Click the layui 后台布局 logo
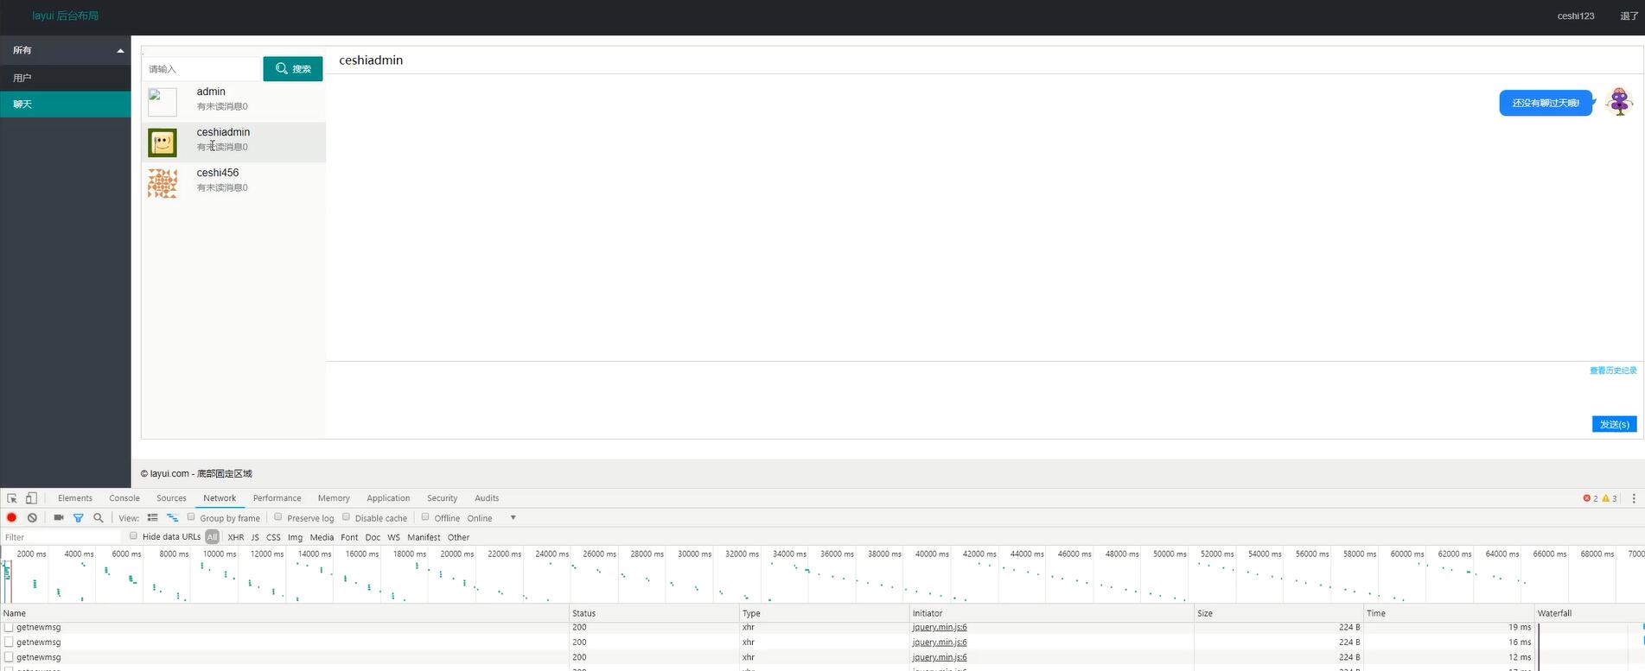1645x671 pixels. point(66,16)
